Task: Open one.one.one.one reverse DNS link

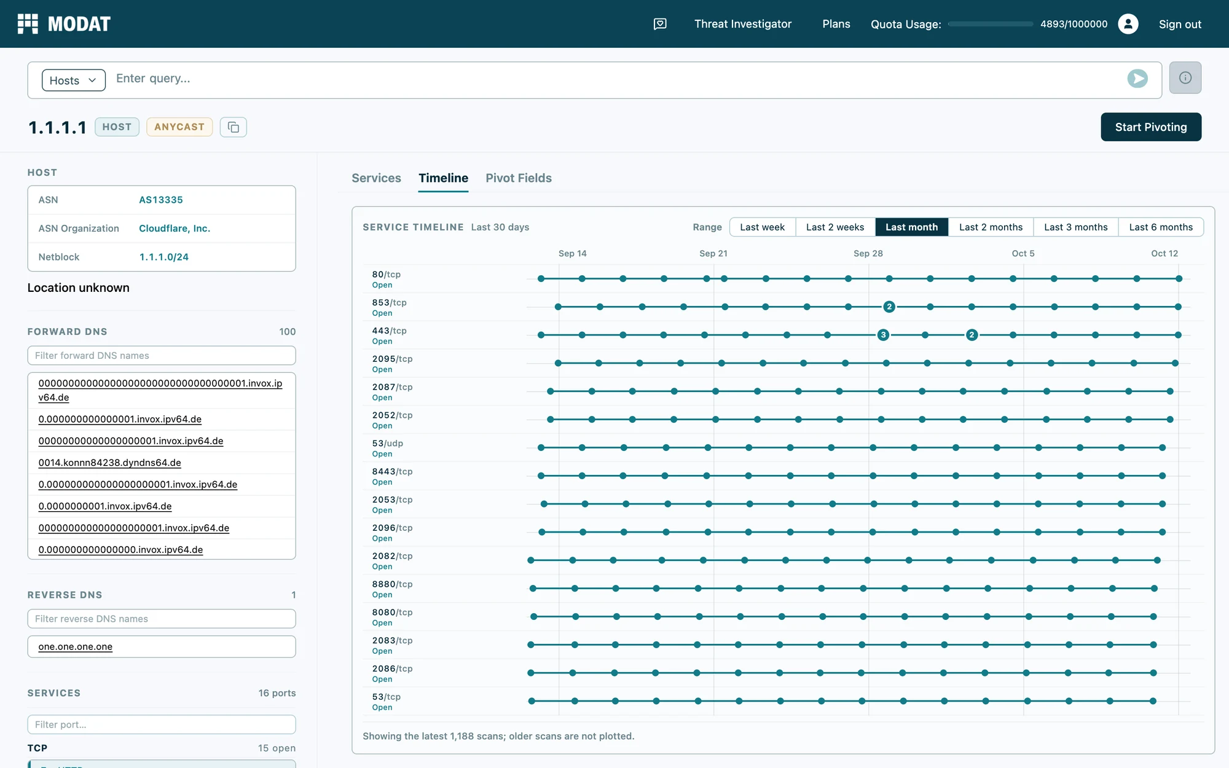Action: [x=76, y=646]
